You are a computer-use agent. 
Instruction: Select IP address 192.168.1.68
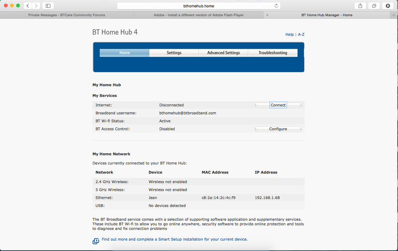[267, 198]
